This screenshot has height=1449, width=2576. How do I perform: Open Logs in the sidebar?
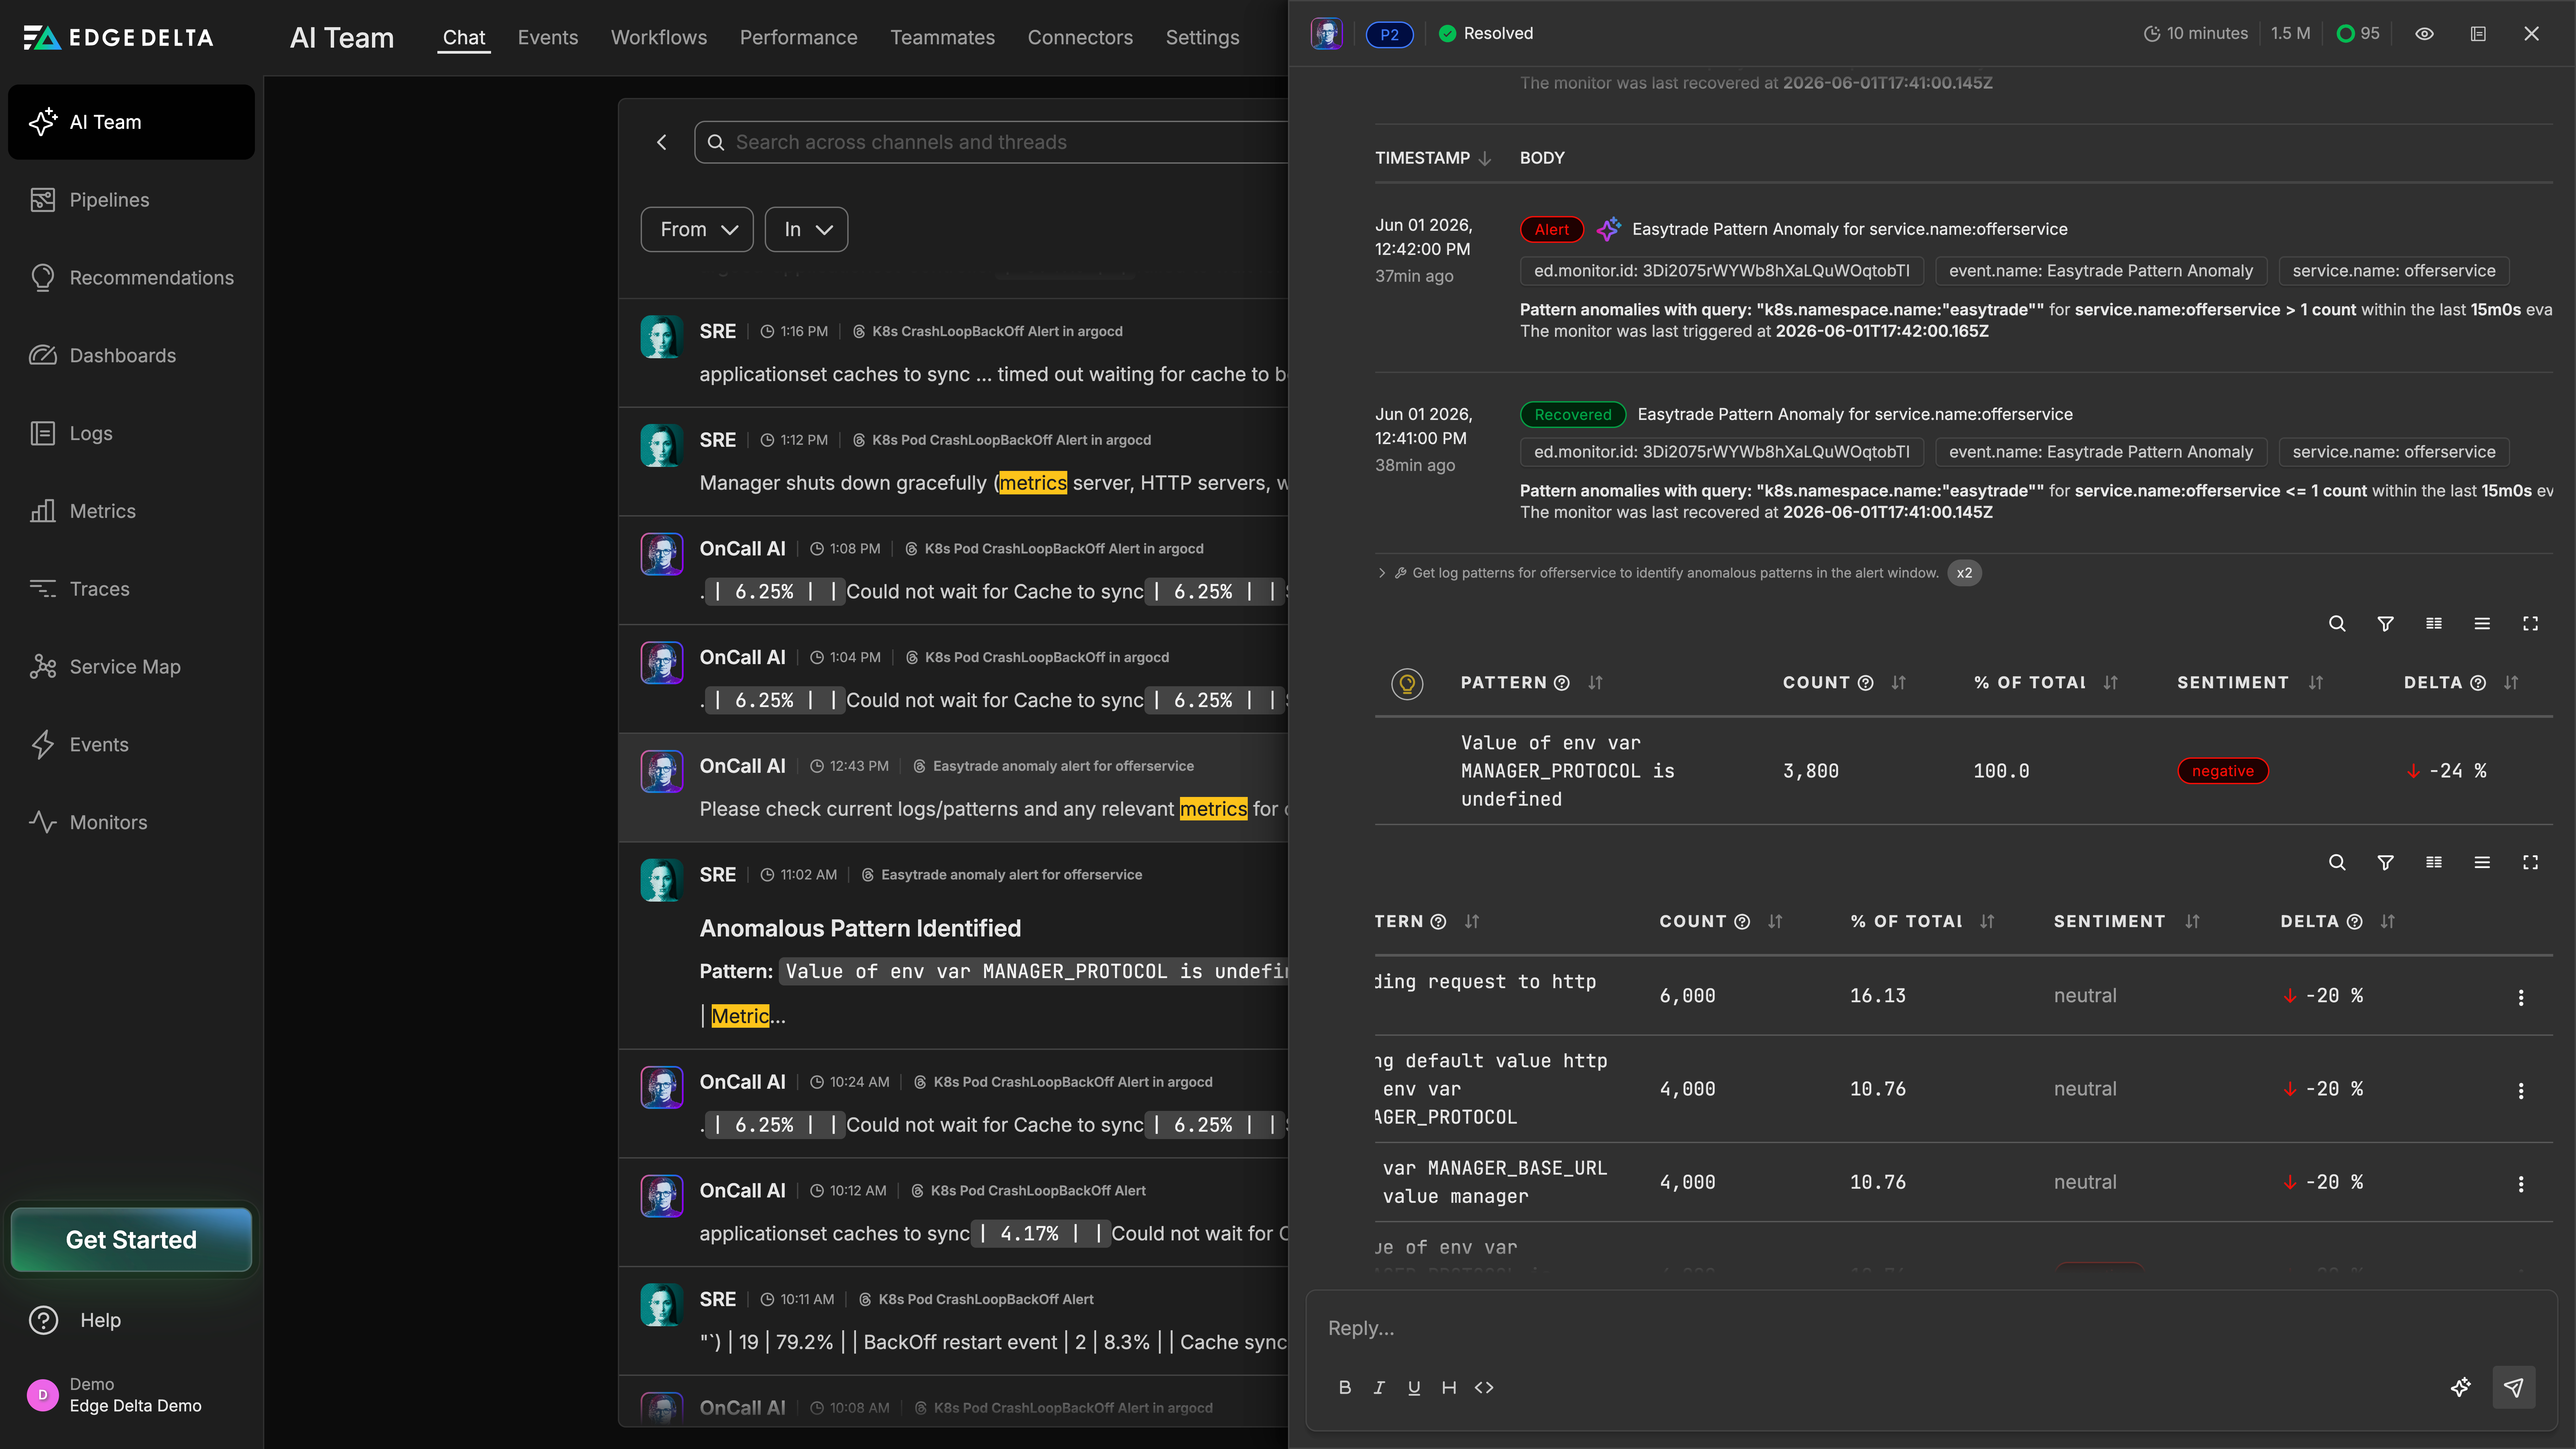point(131,433)
